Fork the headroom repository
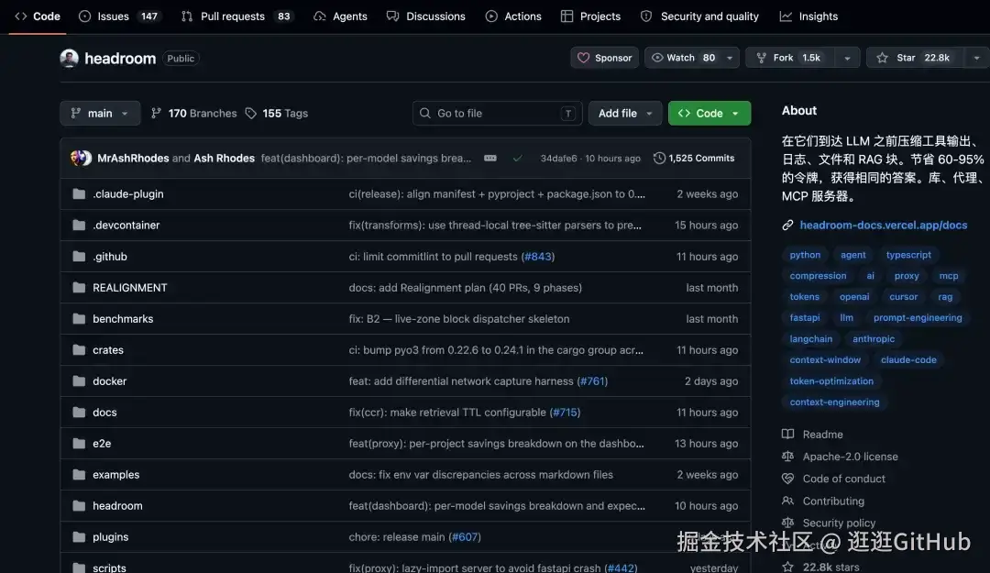990x573 pixels. click(x=790, y=58)
